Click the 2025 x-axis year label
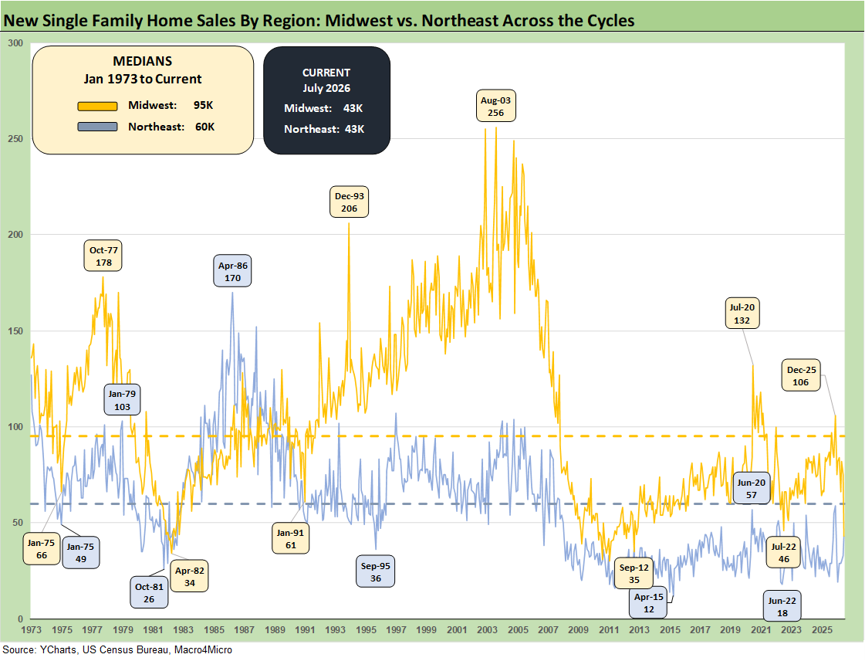This screenshot has height=661, width=865. click(822, 629)
